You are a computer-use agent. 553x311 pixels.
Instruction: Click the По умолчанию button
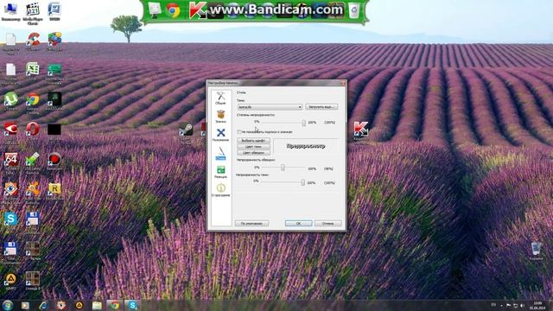tap(251, 223)
